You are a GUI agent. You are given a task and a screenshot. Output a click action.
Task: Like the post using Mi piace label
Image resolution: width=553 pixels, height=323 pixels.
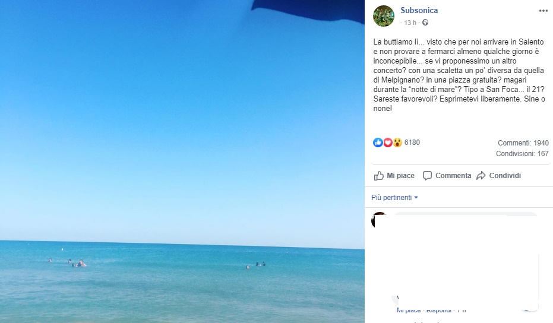[400, 176]
